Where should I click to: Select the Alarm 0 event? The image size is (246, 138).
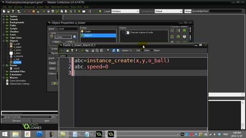pos(98,35)
